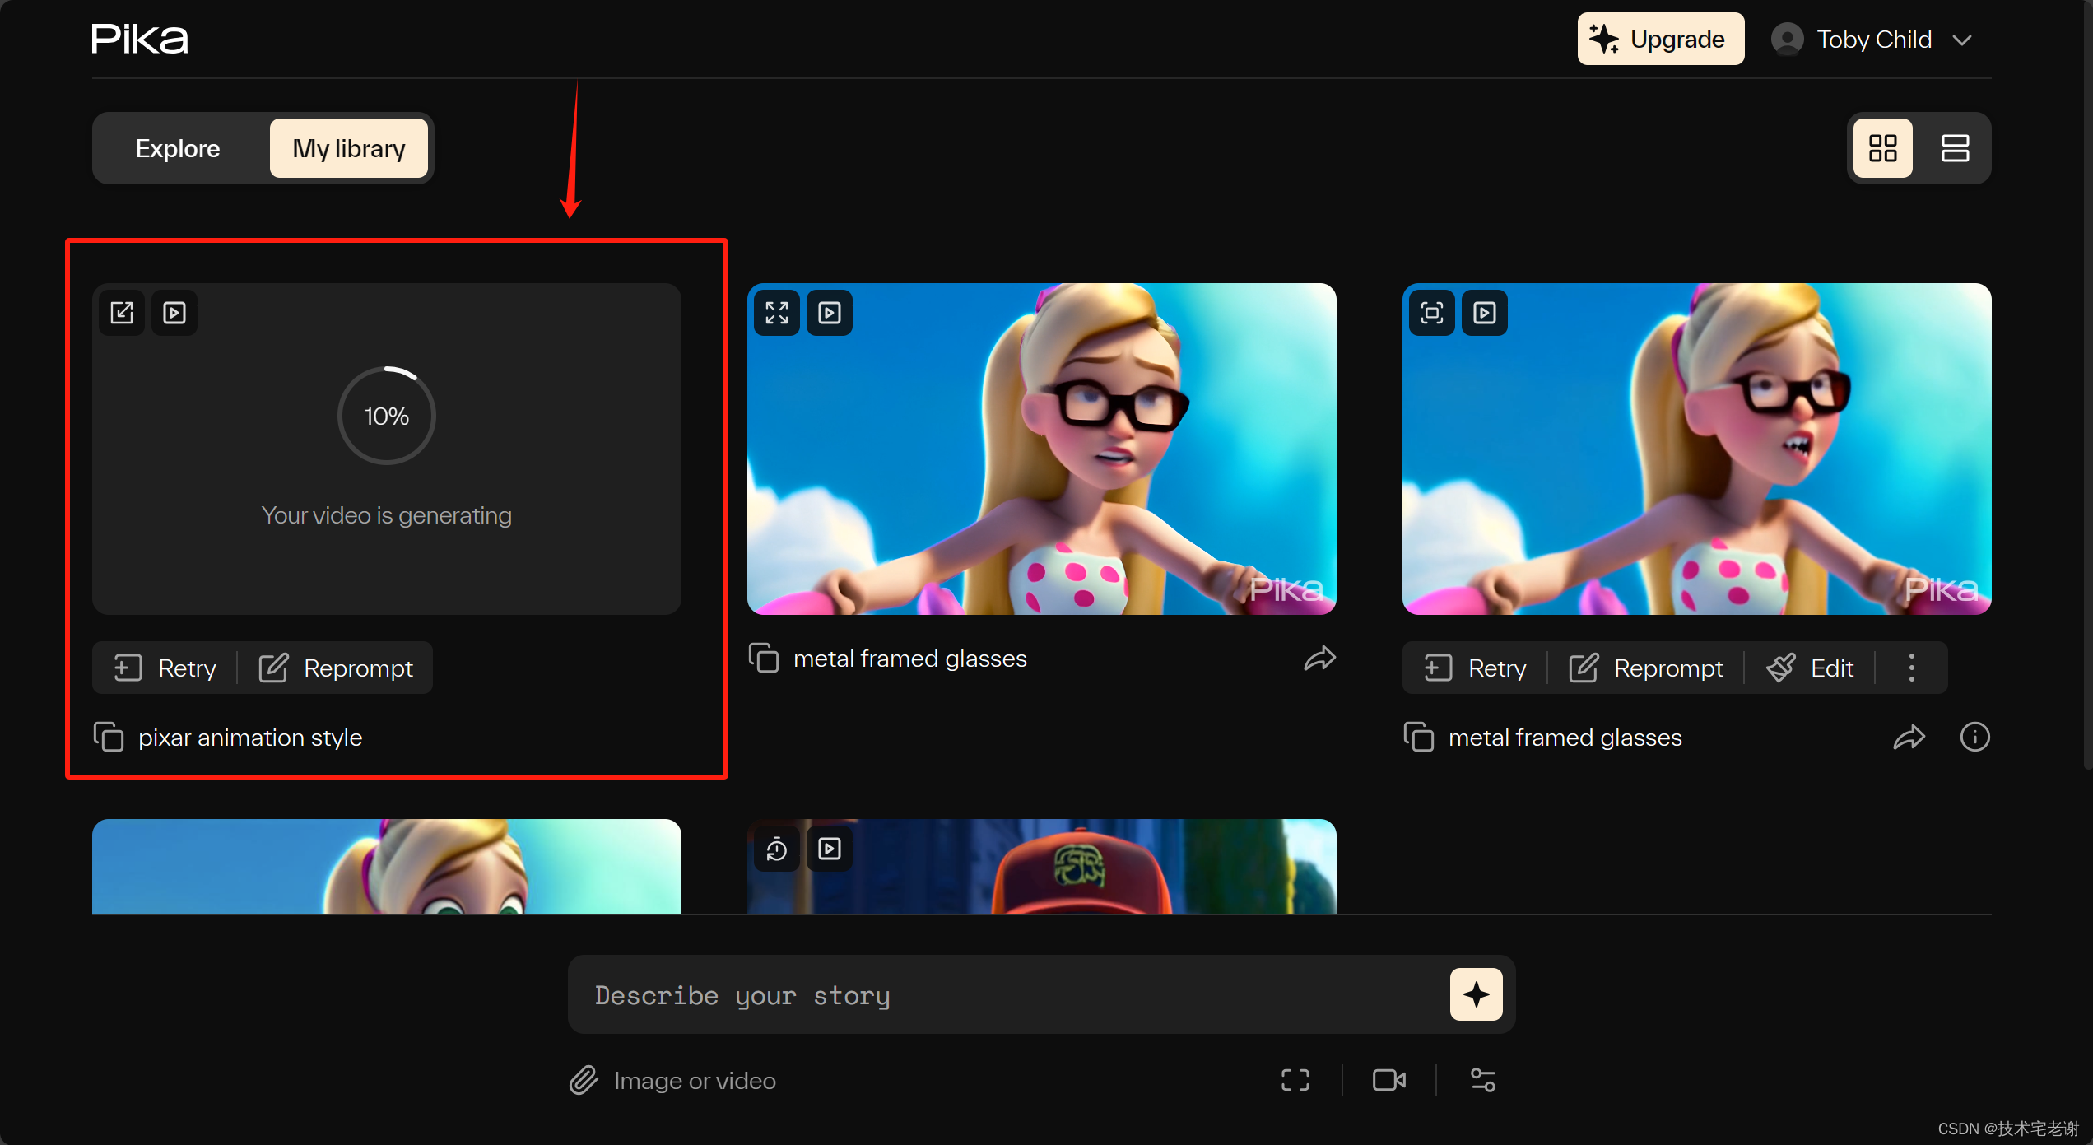Share the middle metal framed glasses video
The height and width of the screenshot is (1145, 2093).
point(1320,659)
